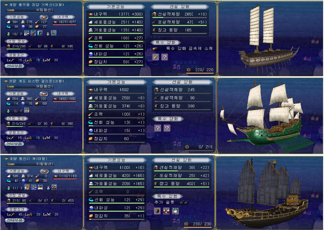Click second question mark slot on Ottoman galleon
Screen dimensions: 324x230
coord(167,128)
